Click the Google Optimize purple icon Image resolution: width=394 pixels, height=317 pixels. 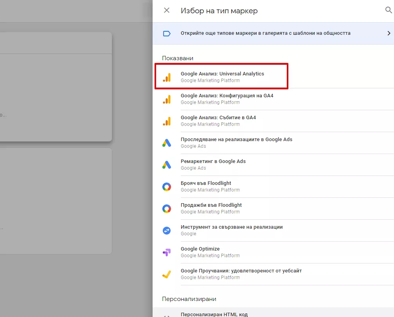pos(167,252)
